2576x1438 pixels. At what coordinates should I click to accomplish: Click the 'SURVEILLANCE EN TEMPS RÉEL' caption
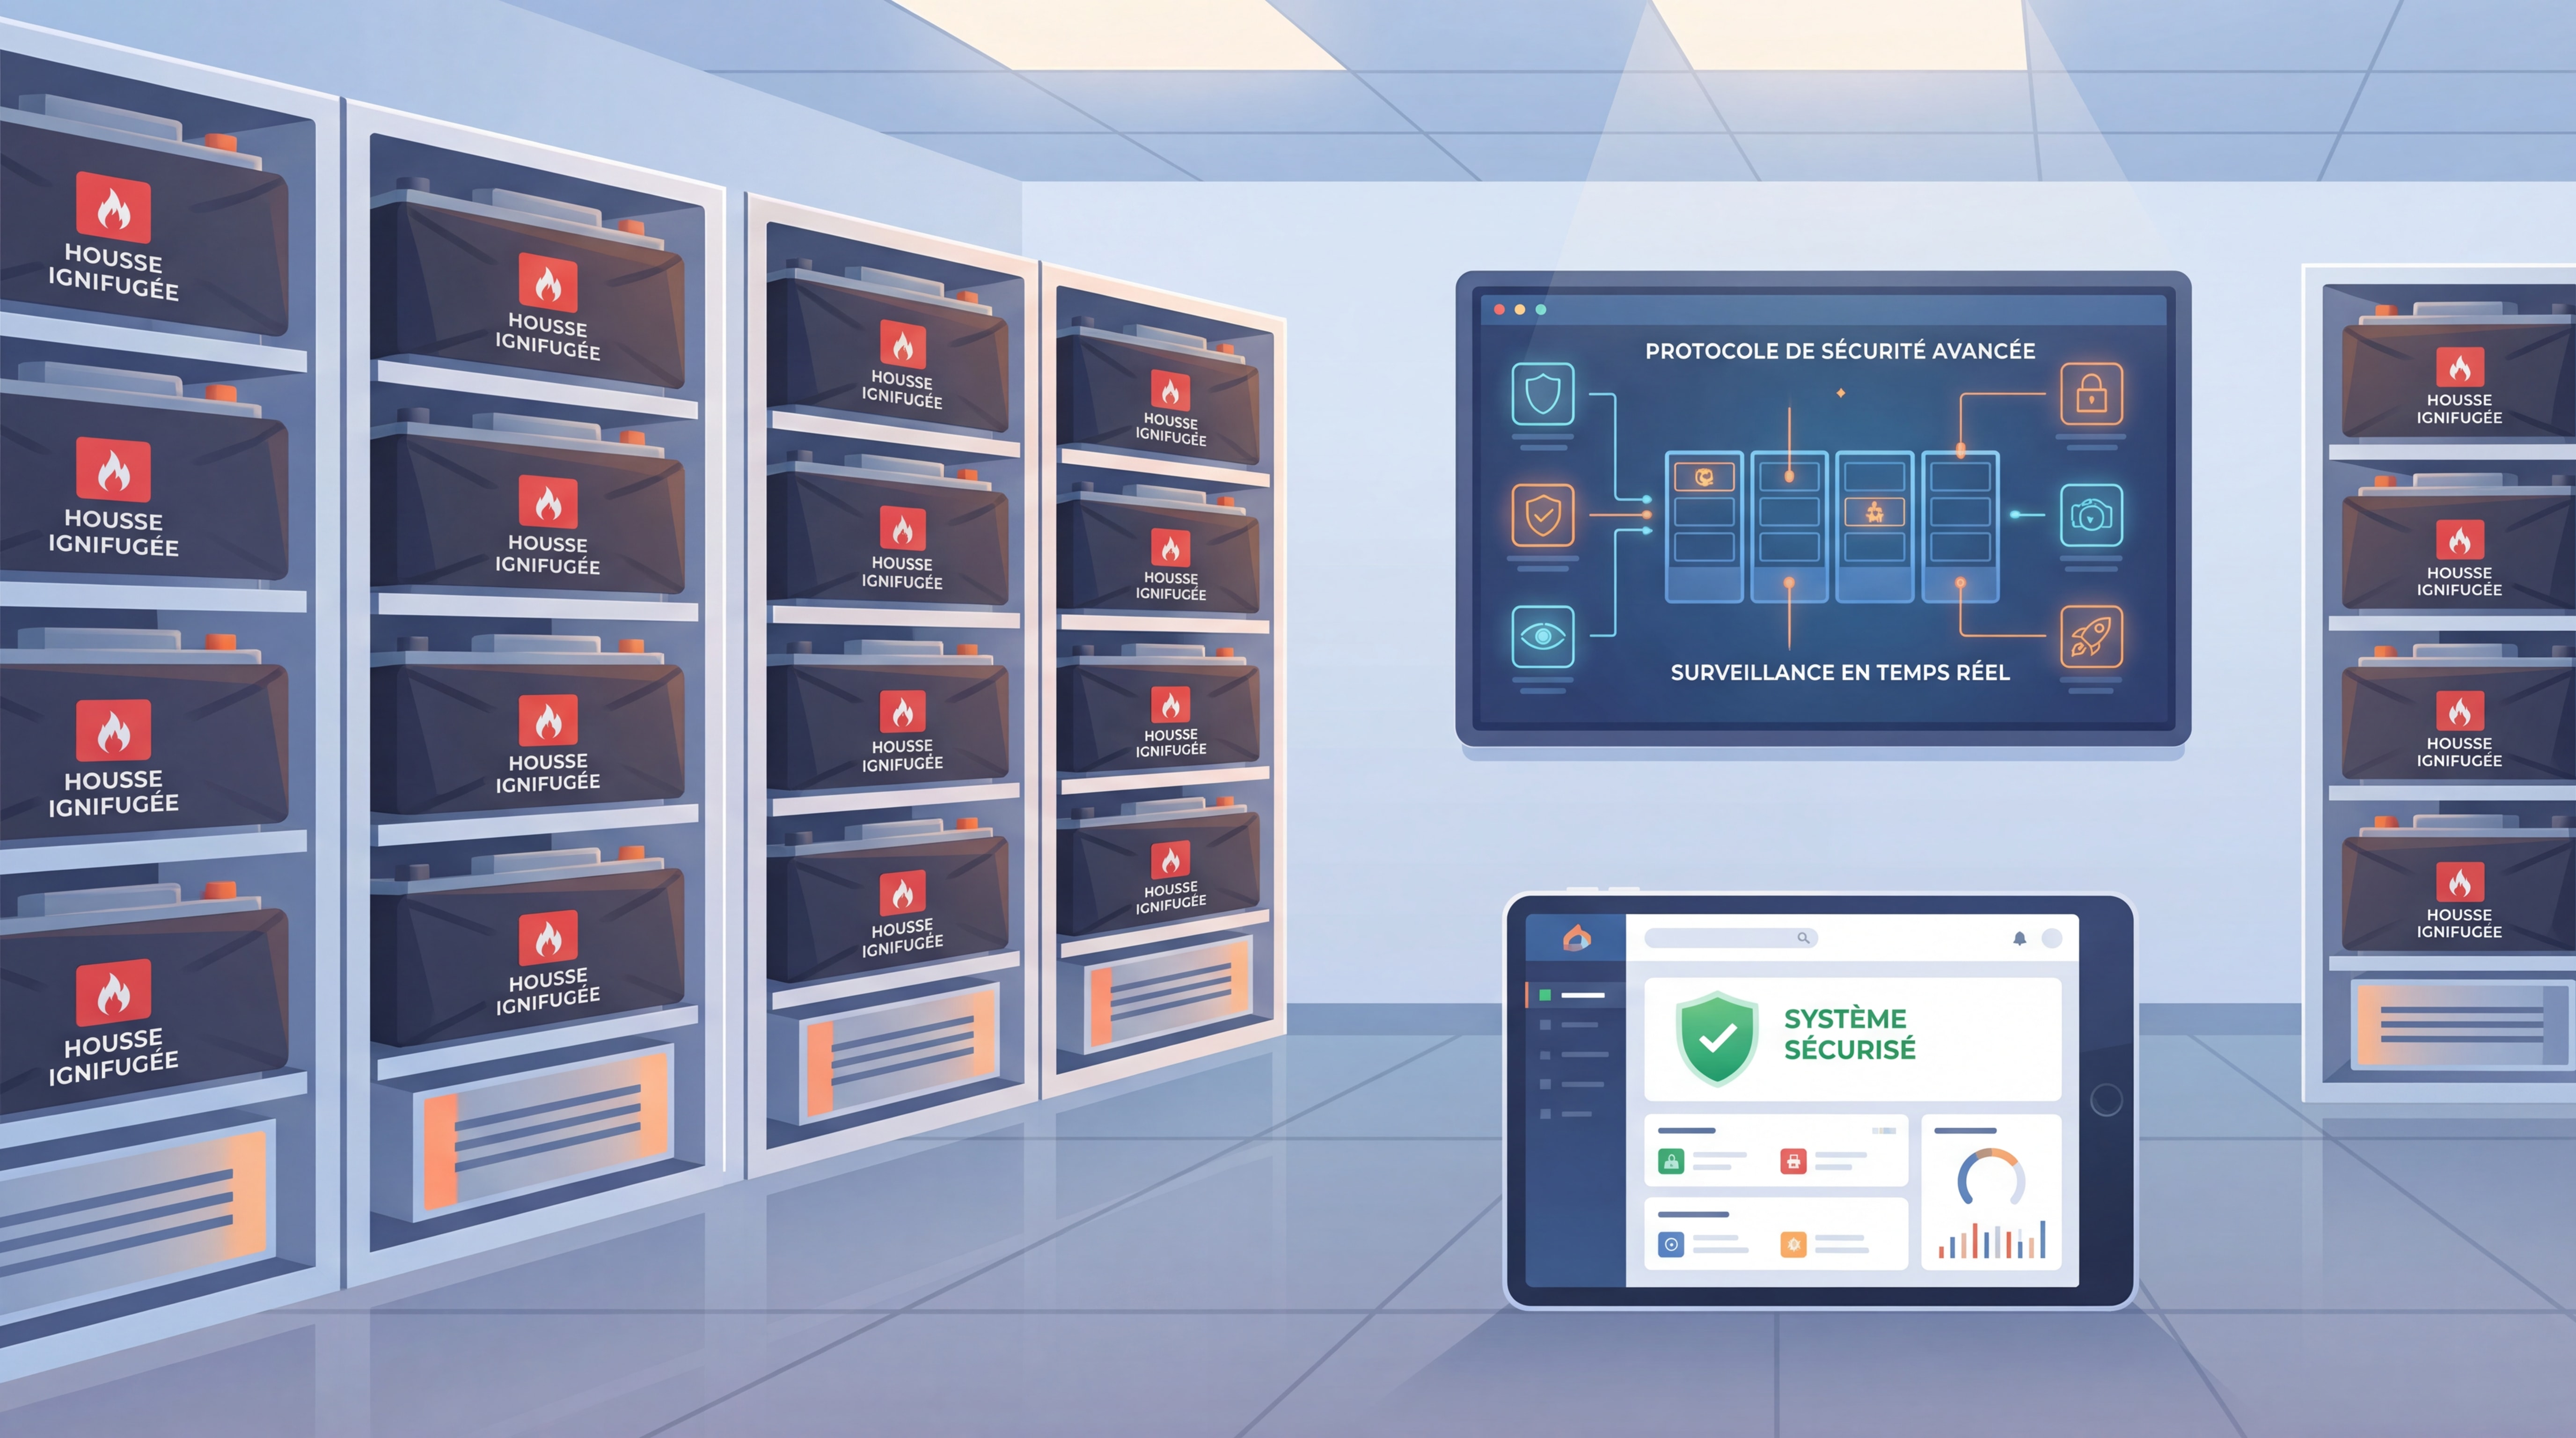(x=1840, y=672)
